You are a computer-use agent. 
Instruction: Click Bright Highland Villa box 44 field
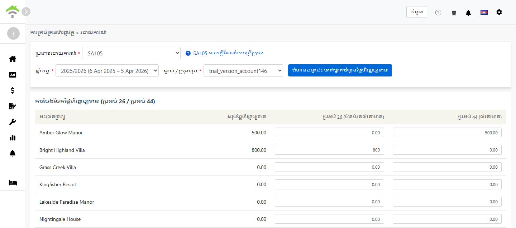coord(447,150)
